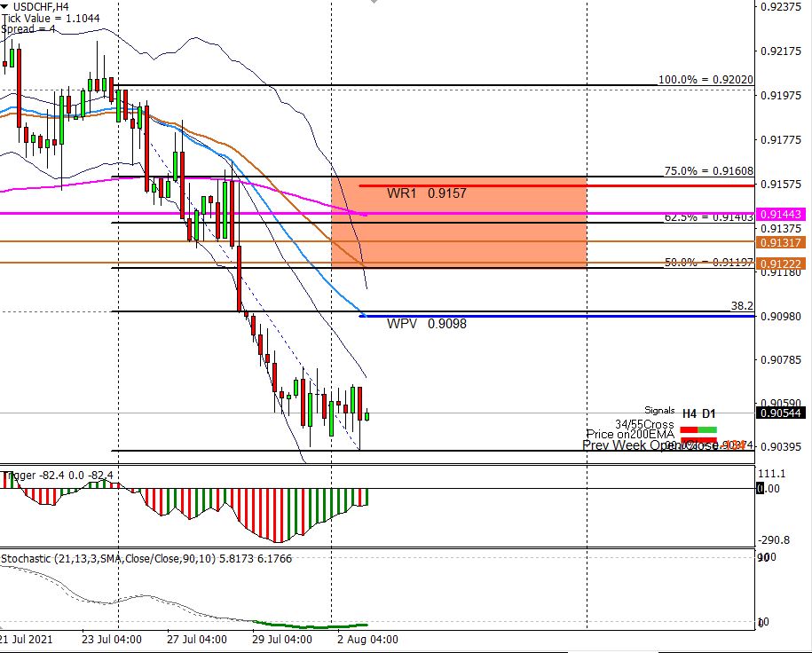This screenshot has width=812, height=653.
Task: Select the 50.0% Fibonacci level label
Action: [708, 263]
